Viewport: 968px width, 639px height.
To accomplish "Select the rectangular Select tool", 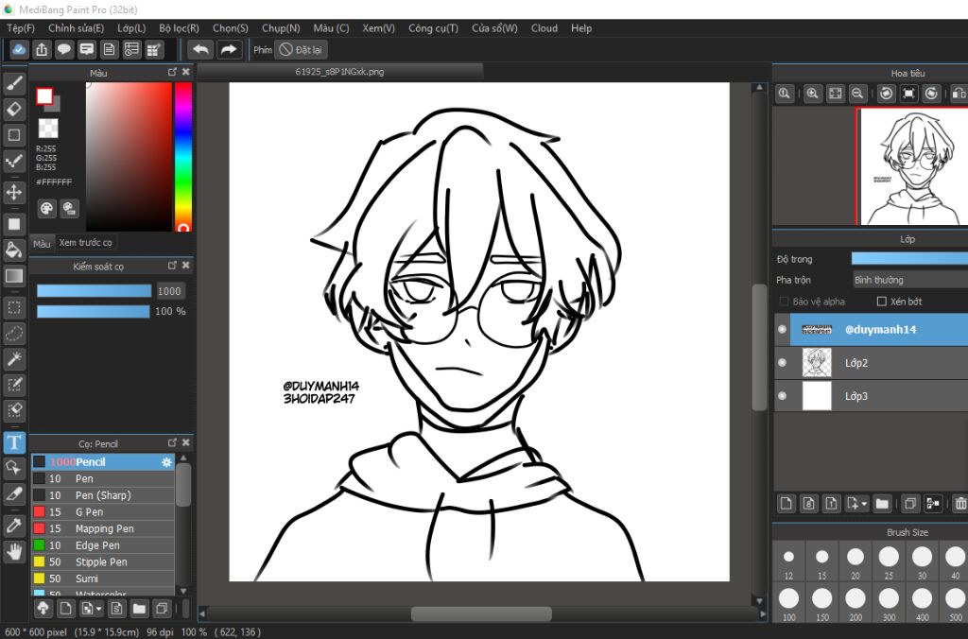I will click(x=14, y=307).
